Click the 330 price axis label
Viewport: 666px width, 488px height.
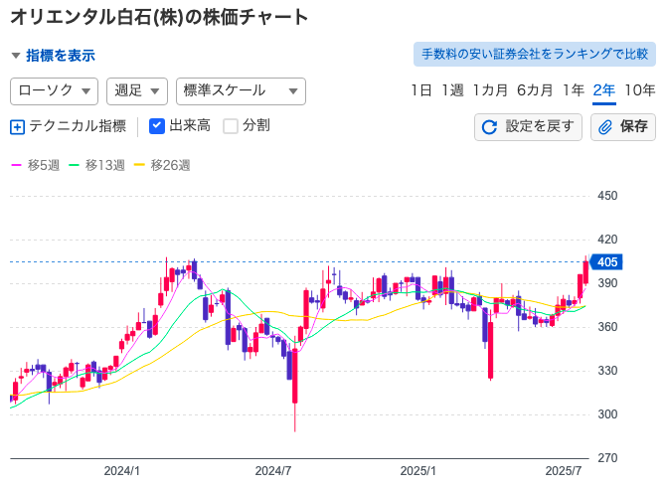tap(607, 371)
